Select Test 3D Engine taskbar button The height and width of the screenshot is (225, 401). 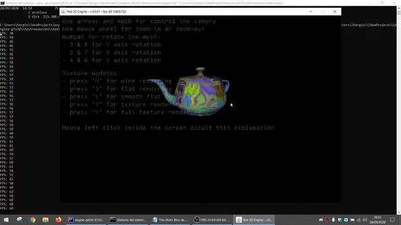[254, 219]
